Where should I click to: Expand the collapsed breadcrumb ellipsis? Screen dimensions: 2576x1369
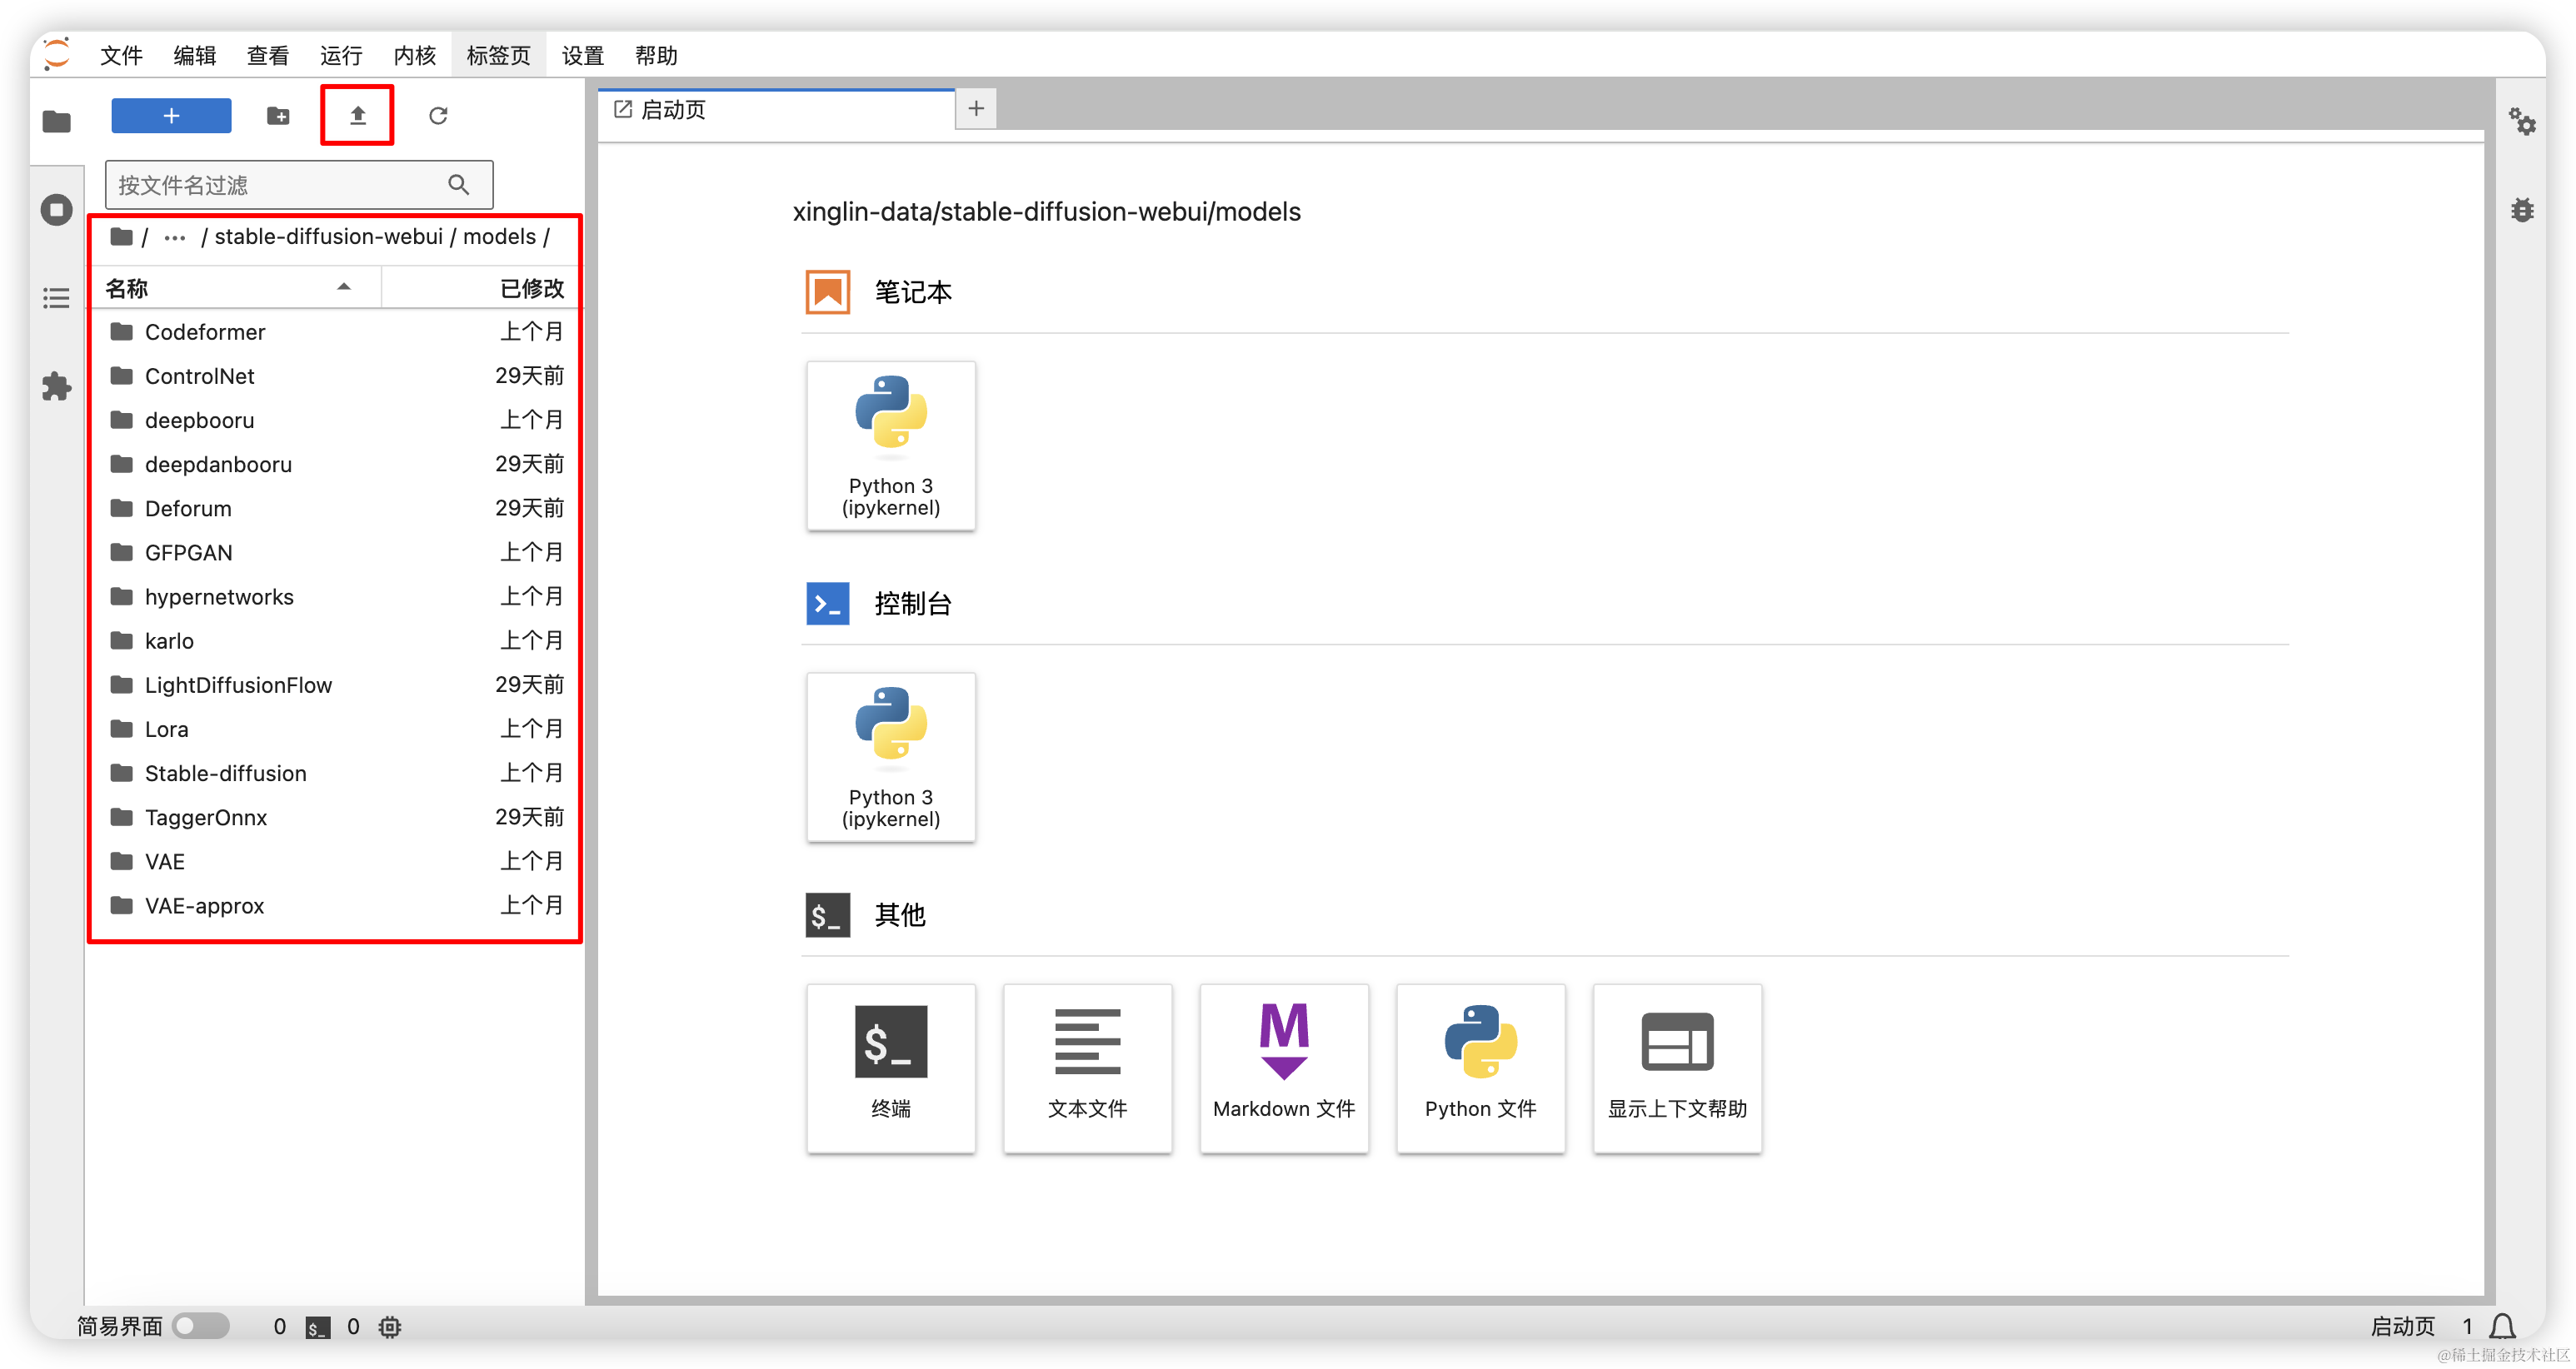175,238
